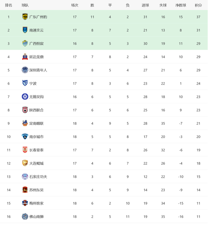The width and height of the screenshot is (210, 225).
Task: Select the 佛山南狮 lion logo
Action: [25, 216]
